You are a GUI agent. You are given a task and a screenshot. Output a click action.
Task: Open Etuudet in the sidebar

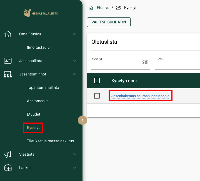[34, 114]
